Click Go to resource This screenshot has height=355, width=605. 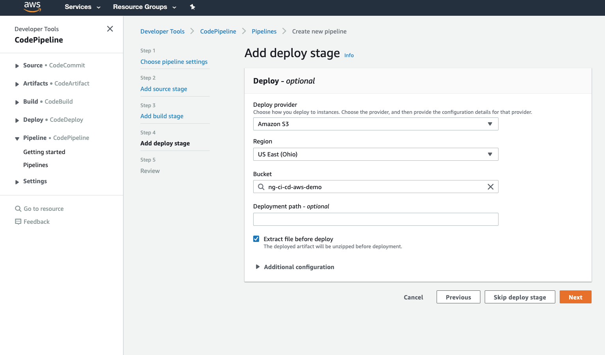[x=44, y=209]
